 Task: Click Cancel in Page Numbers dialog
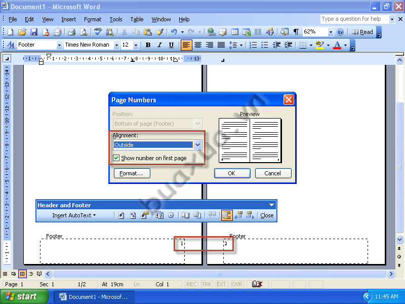point(273,173)
